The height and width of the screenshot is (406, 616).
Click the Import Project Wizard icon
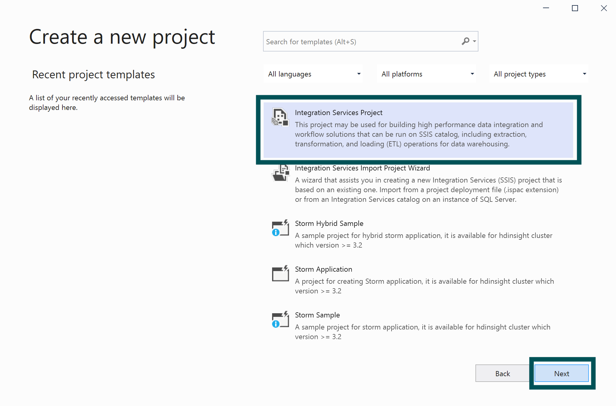(280, 173)
